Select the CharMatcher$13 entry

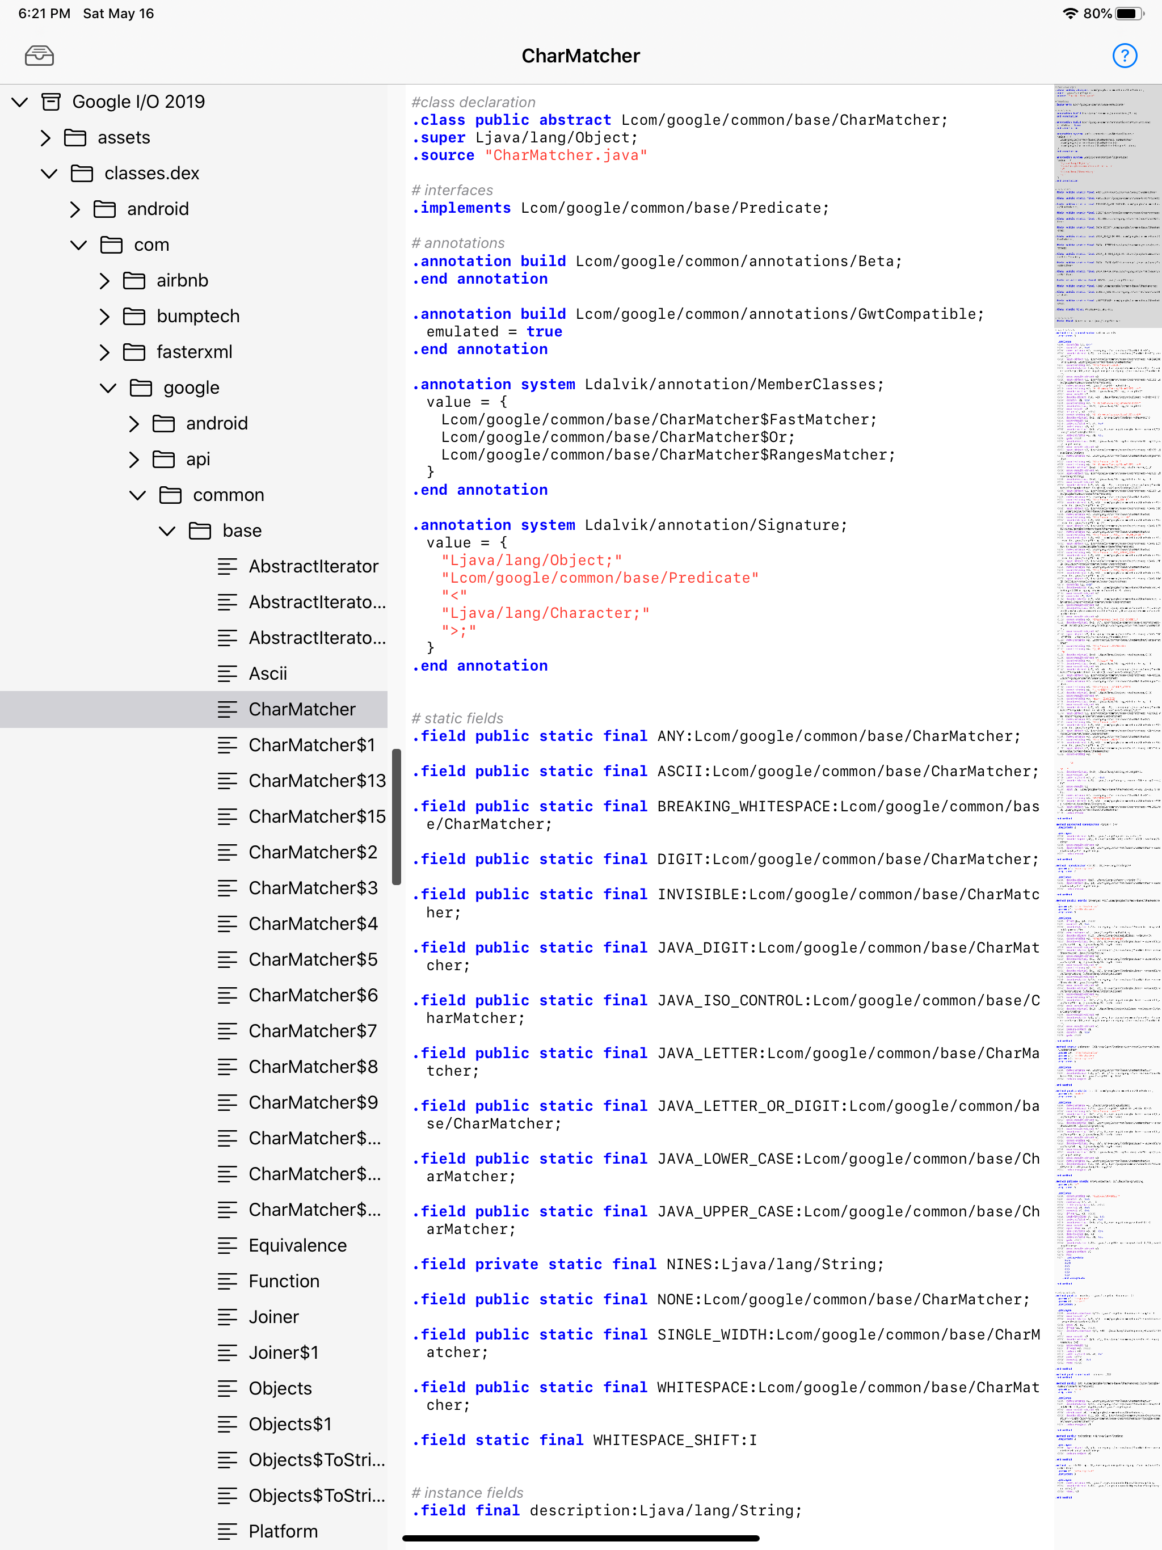[x=317, y=781]
